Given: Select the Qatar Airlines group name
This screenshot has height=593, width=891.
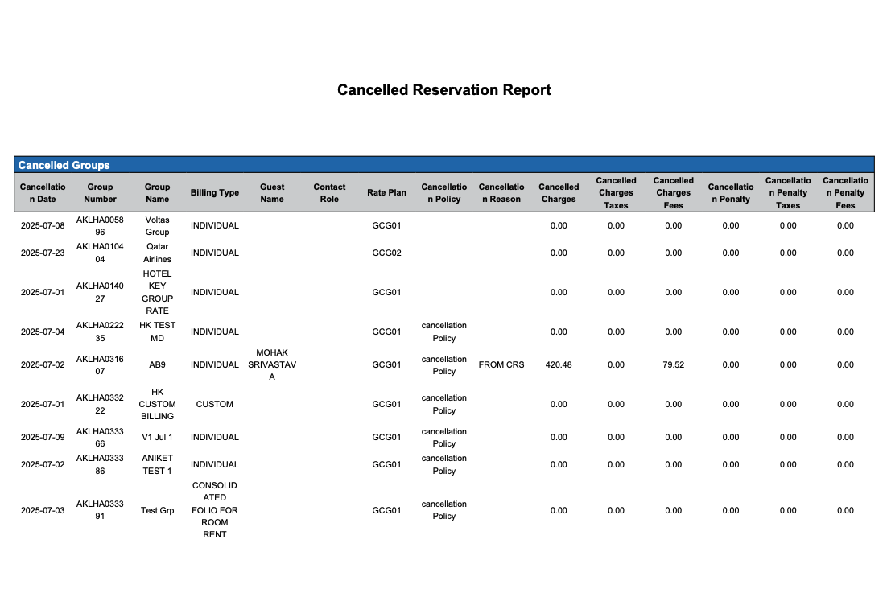Looking at the screenshot, I should click(x=157, y=253).
